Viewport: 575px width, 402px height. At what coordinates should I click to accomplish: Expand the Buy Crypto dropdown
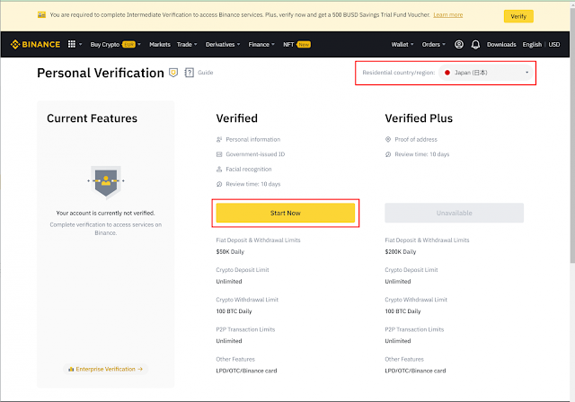[x=116, y=44]
